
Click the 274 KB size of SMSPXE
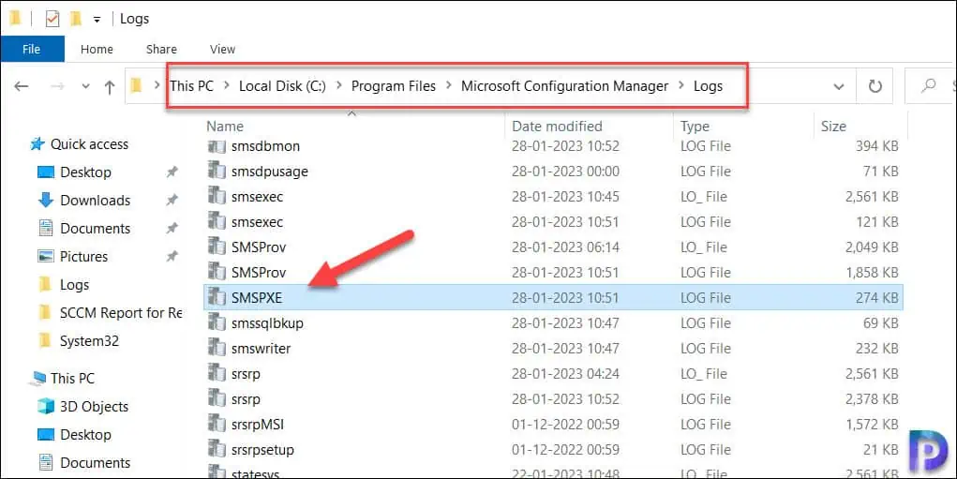[x=876, y=298]
